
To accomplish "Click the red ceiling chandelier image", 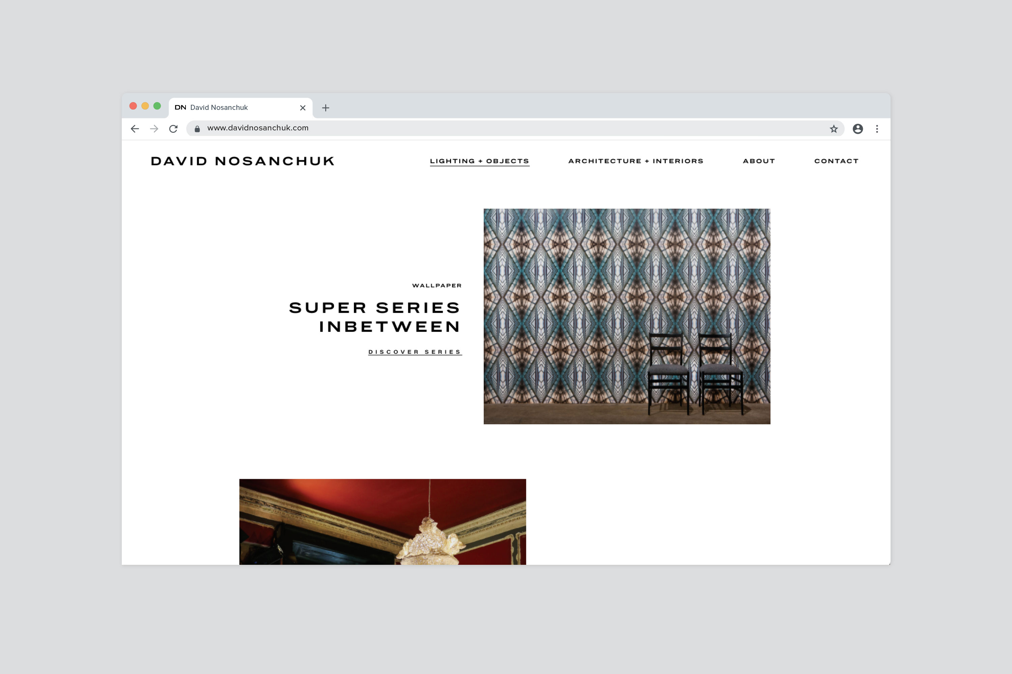I will 382,521.
